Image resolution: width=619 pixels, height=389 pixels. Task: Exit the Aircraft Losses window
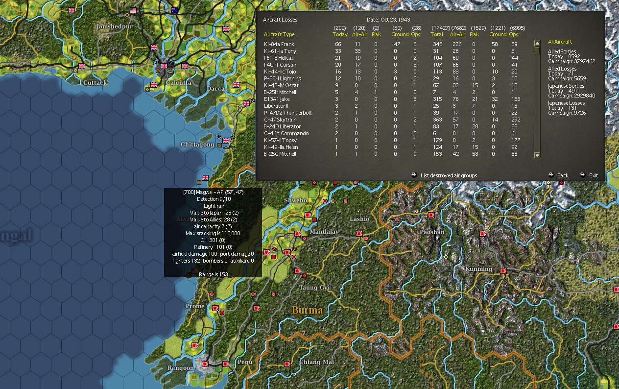point(594,175)
